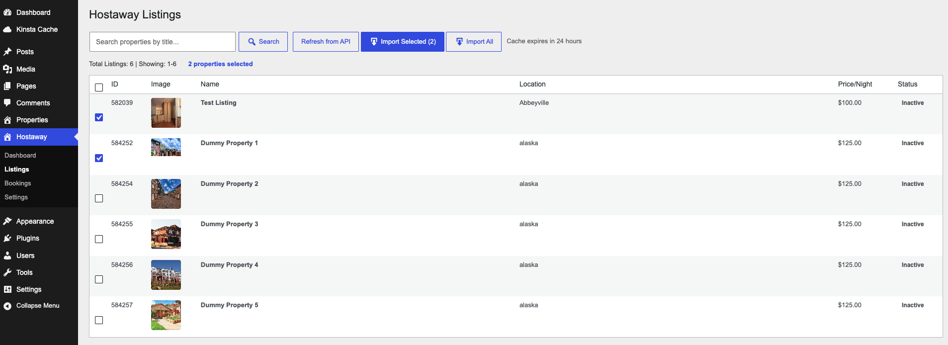Uncheck the Test Listing row checkbox
This screenshot has width=948, height=345.
click(99, 117)
